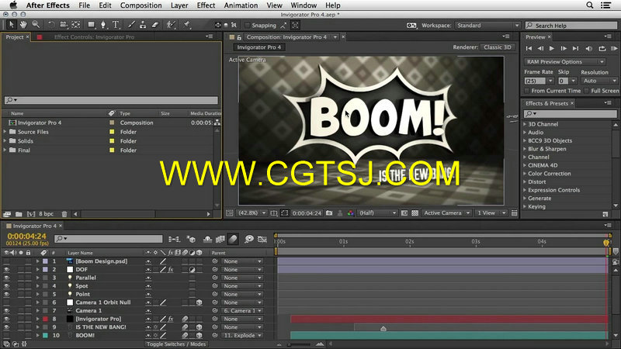Create a new folder in Project panel
The image size is (621, 349).
coord(19,214)
